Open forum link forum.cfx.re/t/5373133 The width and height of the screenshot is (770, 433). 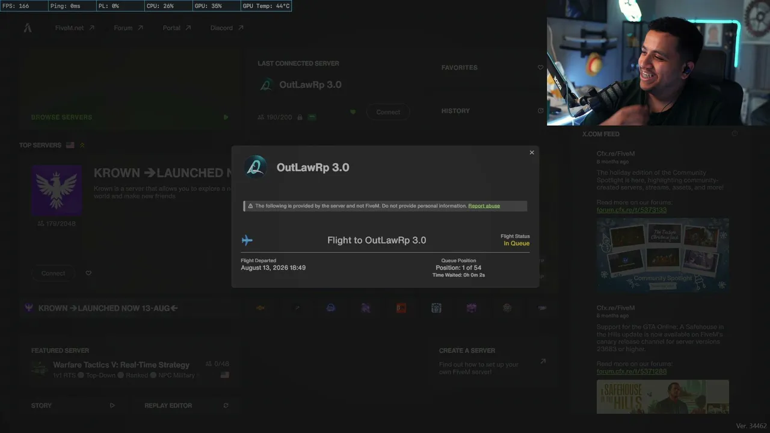[x=632, y=210]
